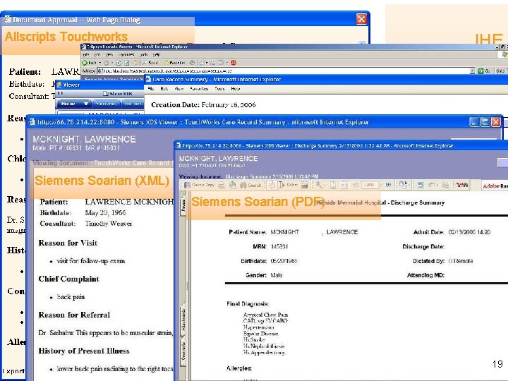Screen dimensions: 508x381
Task: Click the snapshot camera tool icon
Action: pos(305,185)
